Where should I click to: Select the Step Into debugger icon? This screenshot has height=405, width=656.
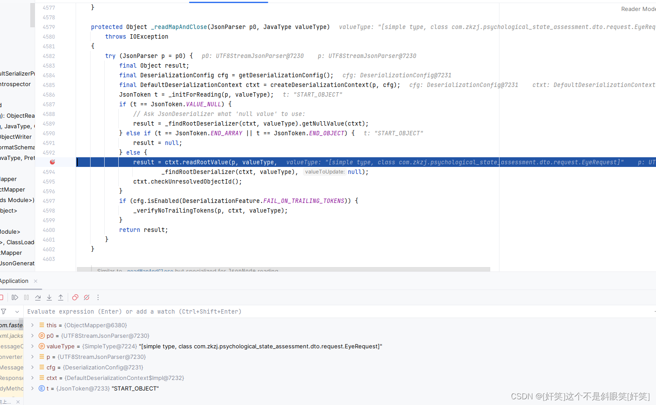click(49, 297)
